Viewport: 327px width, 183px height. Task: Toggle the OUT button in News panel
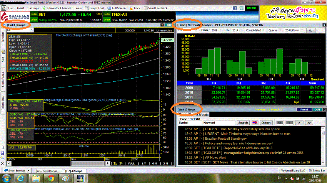(317, 110)
